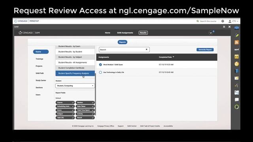Image resolution: width=253 pixels, height=142 pixels.
Task: Click the Generate Report button
Action: tap(205, 50)
